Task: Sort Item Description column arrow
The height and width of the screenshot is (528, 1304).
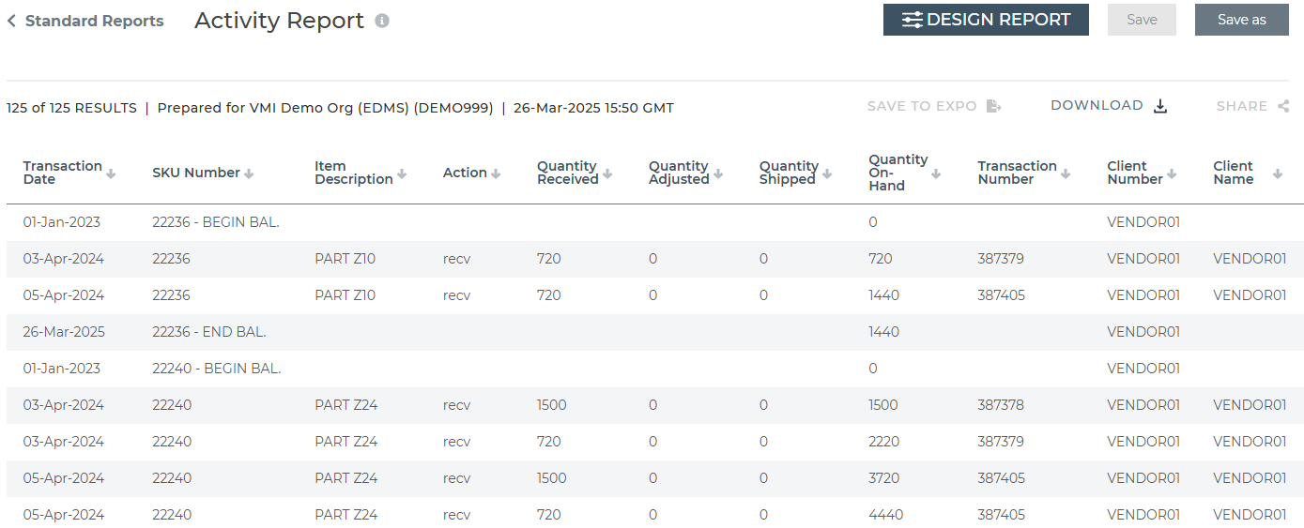Action: point(402,173)
